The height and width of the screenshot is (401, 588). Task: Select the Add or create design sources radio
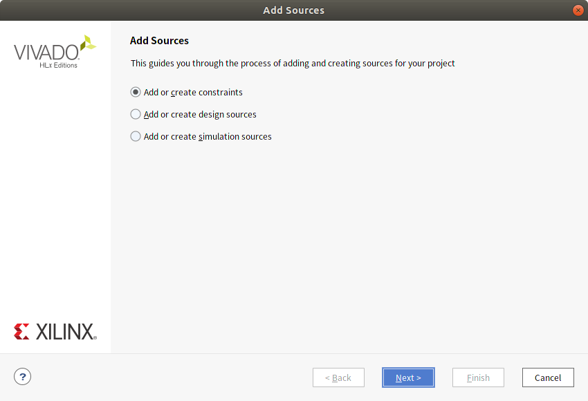[x=136, y=114]
